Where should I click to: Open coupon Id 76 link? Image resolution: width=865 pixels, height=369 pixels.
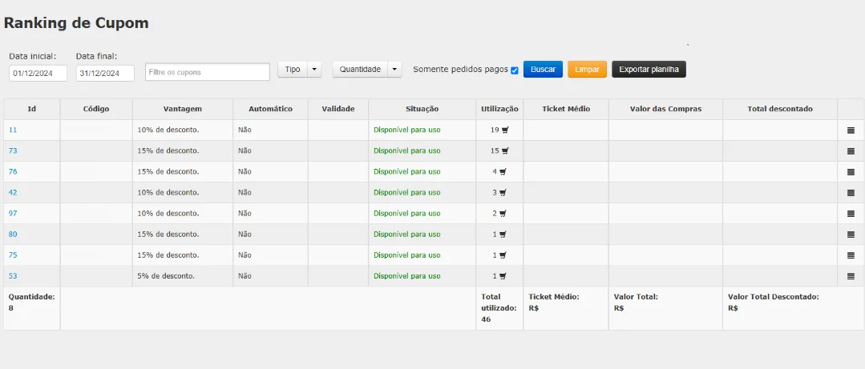coord(13,171)
